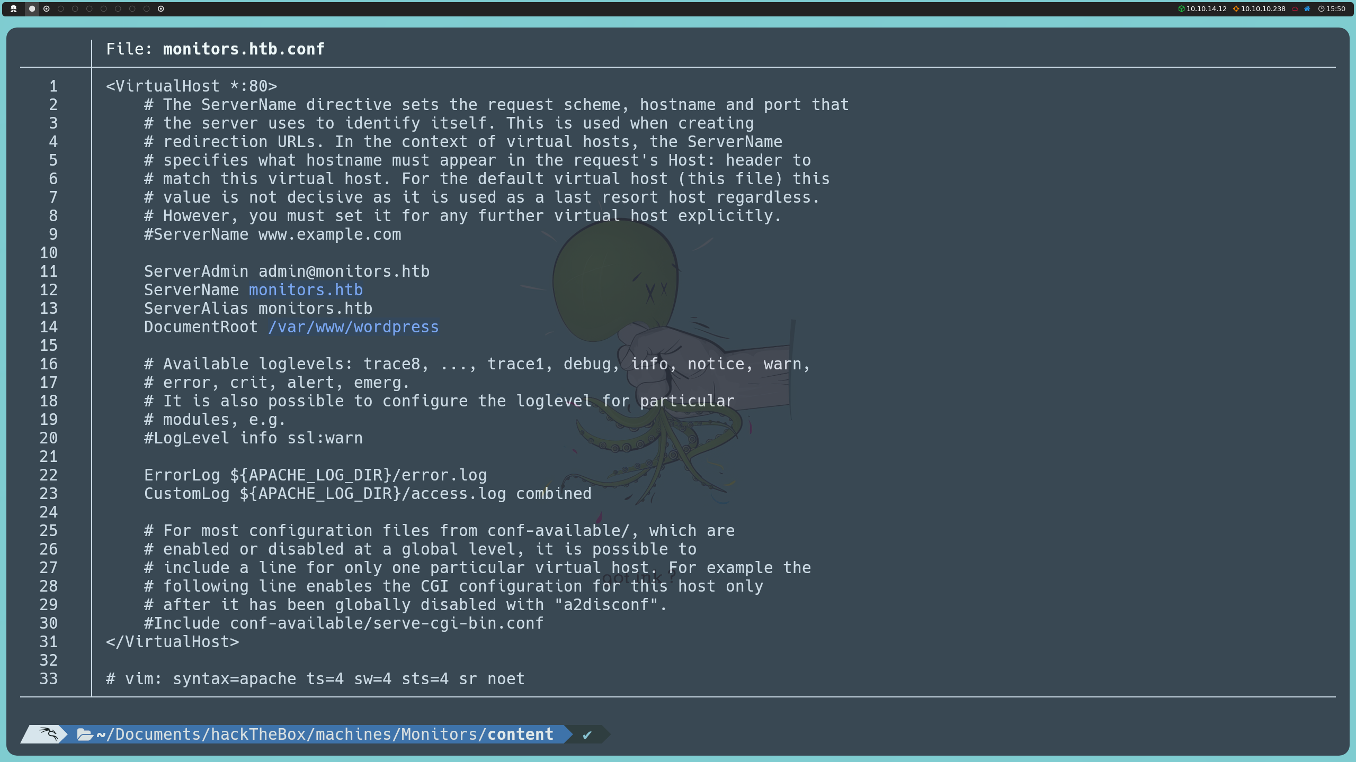Switch to the active first workspace dot

tap(32, 8)
